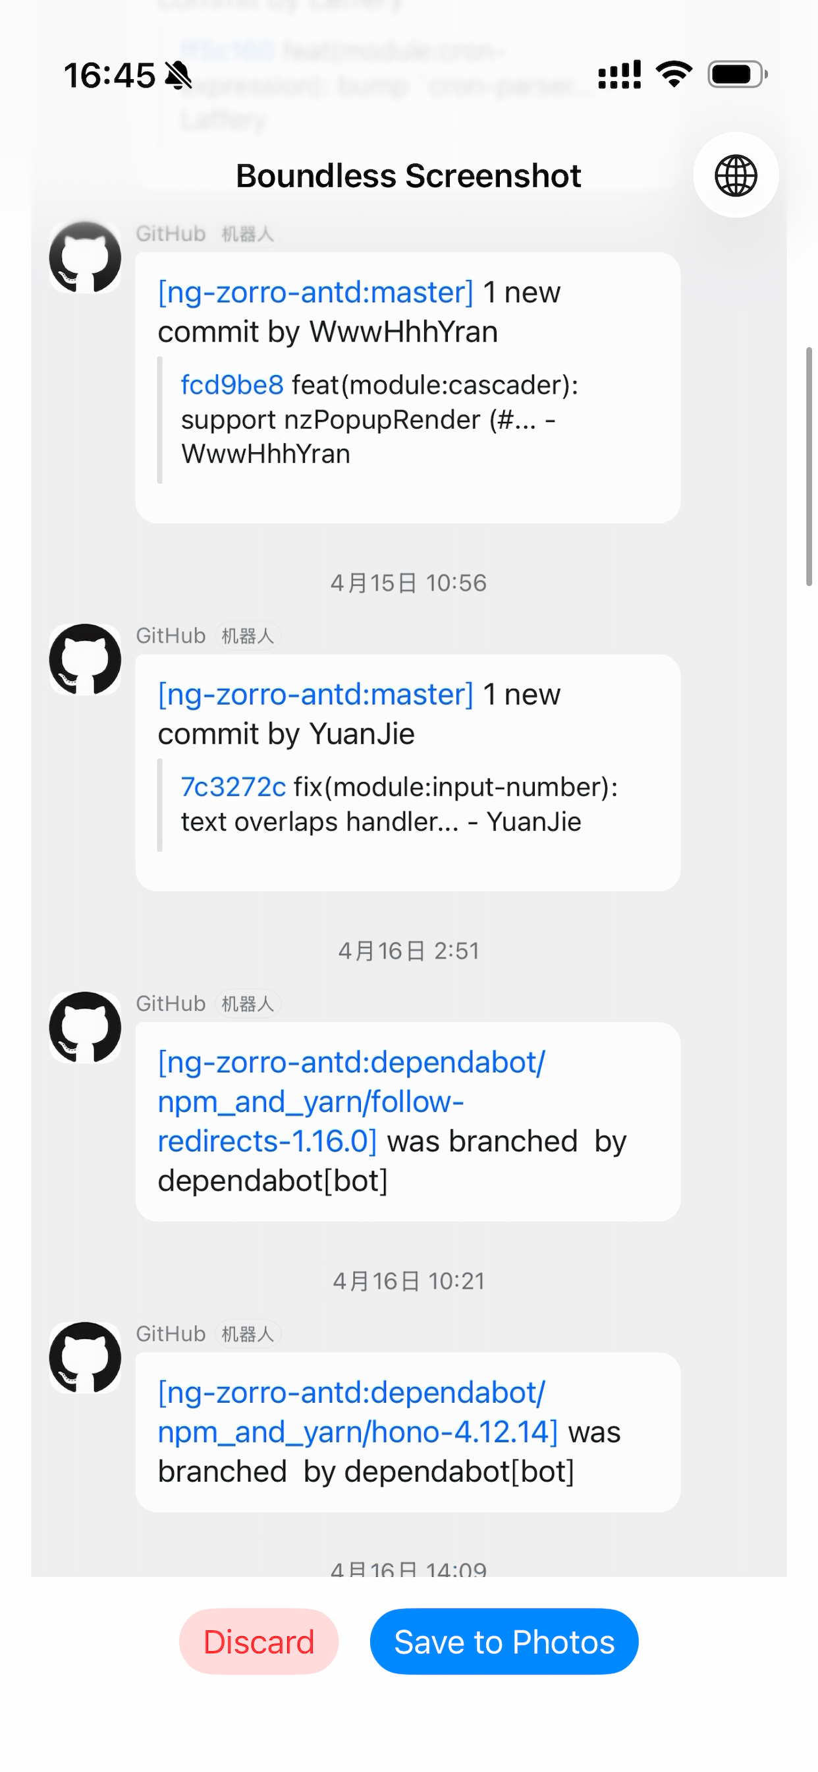
Task: Discard the screenshot
Action: (x=259, y=1641)
